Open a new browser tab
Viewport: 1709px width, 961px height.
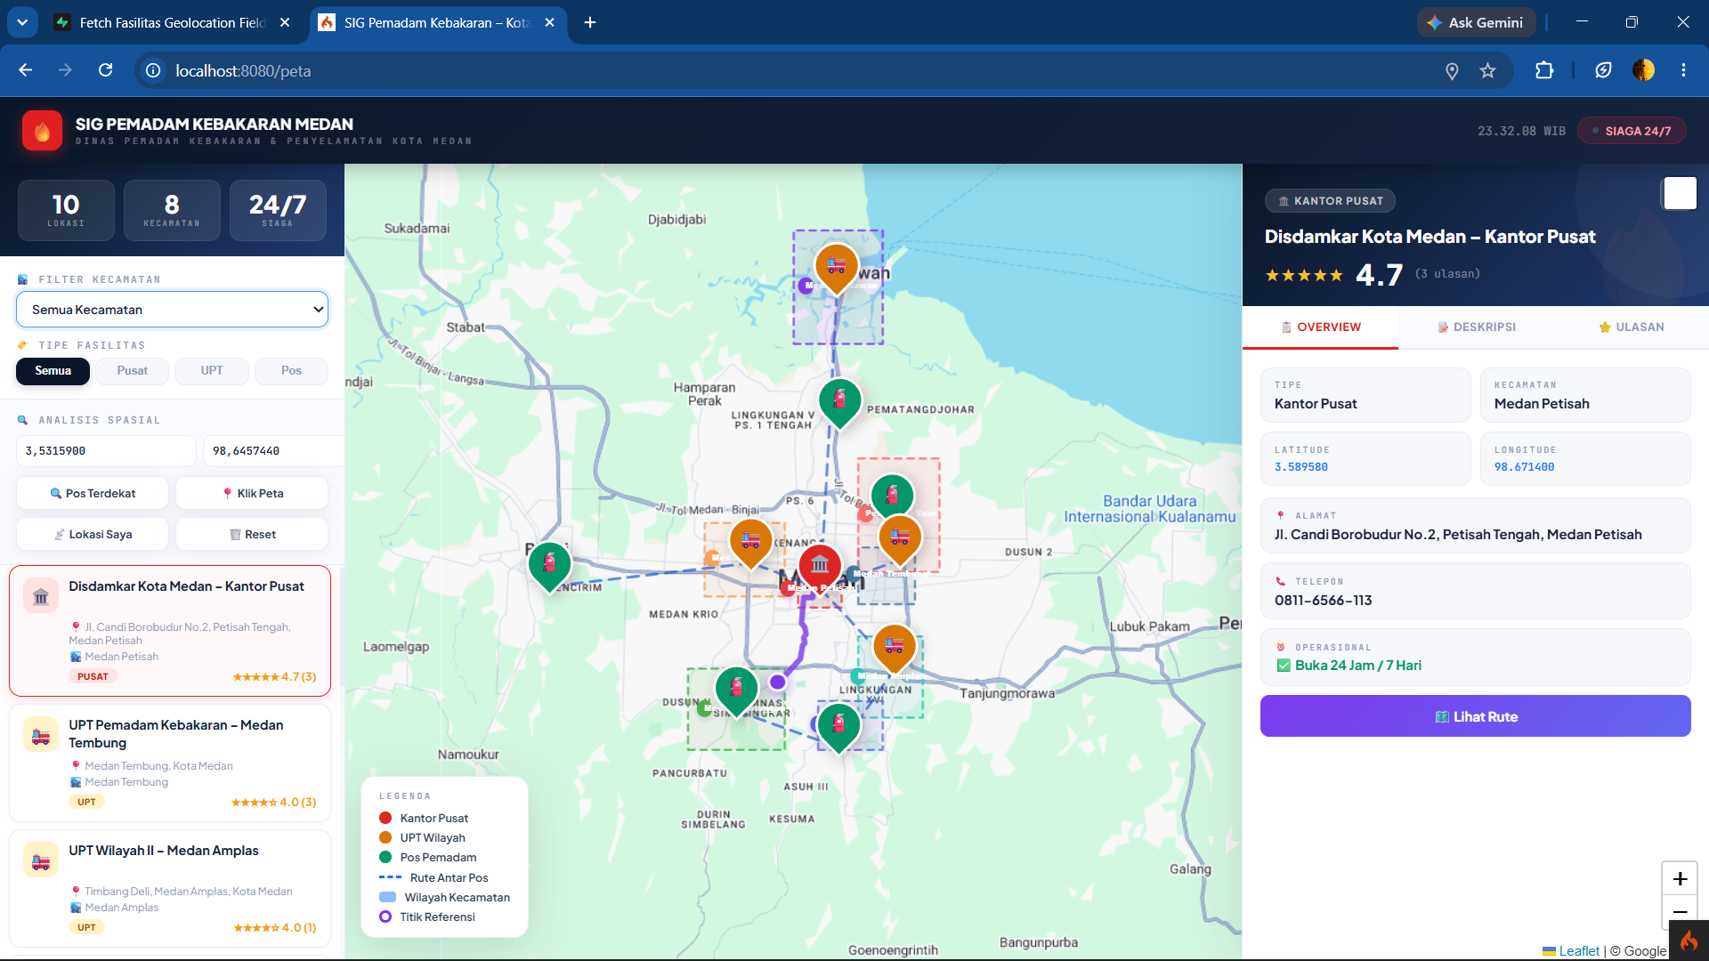point(590,22)
